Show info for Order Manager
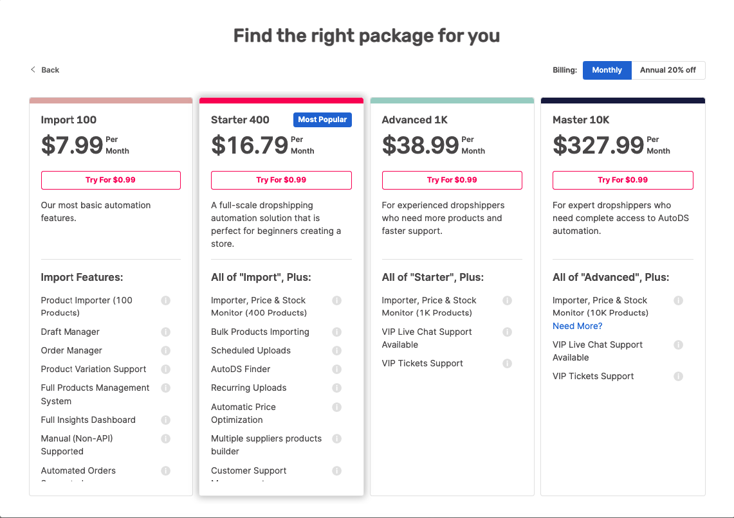This screenshot has height=518, width=734. (x=166, y=351)
